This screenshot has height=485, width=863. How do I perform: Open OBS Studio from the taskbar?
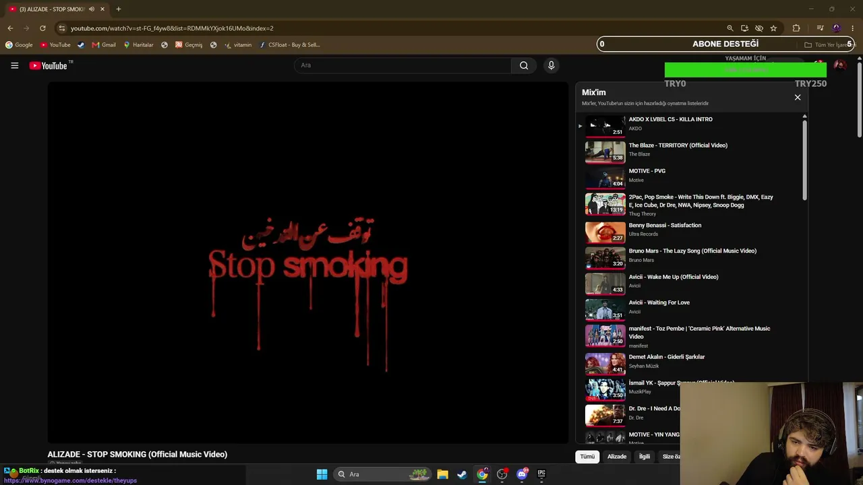pyautogui.click(x=502, y=474)
